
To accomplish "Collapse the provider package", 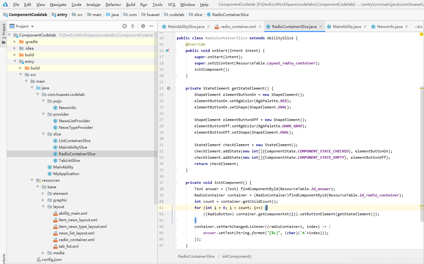I will [43, 114].
